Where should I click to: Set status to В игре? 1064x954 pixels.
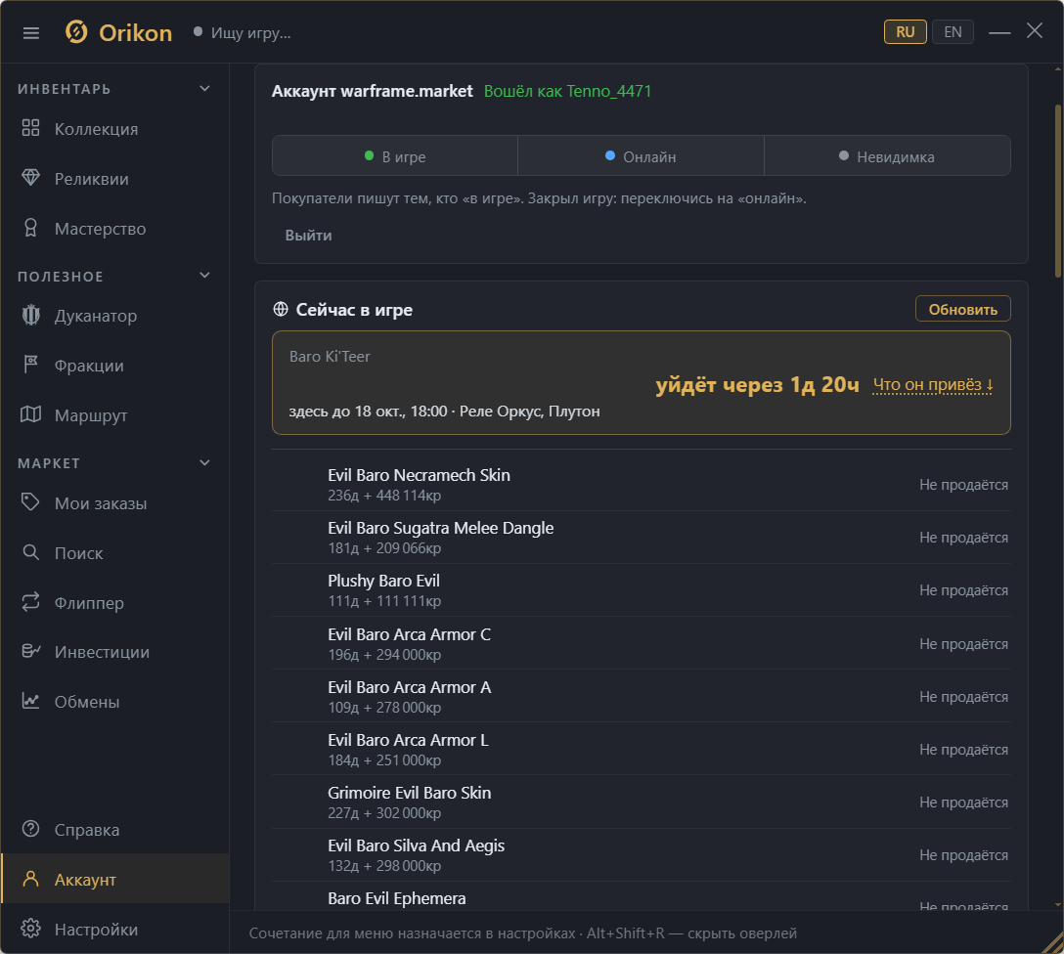(x=395, y=156)
